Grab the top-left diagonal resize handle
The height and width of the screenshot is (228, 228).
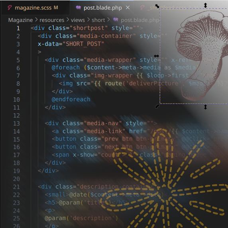coord(157,6)
